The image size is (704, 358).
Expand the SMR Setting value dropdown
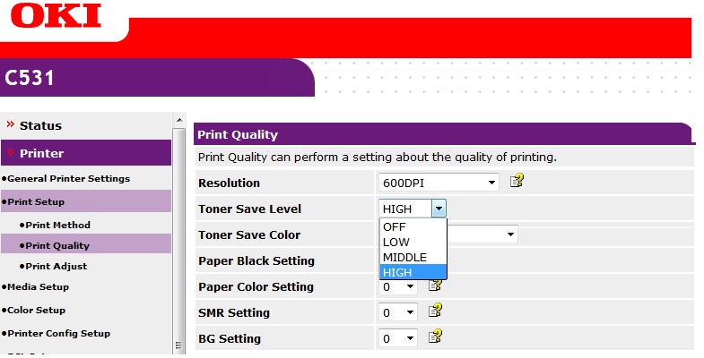click(x=398, y=312)
